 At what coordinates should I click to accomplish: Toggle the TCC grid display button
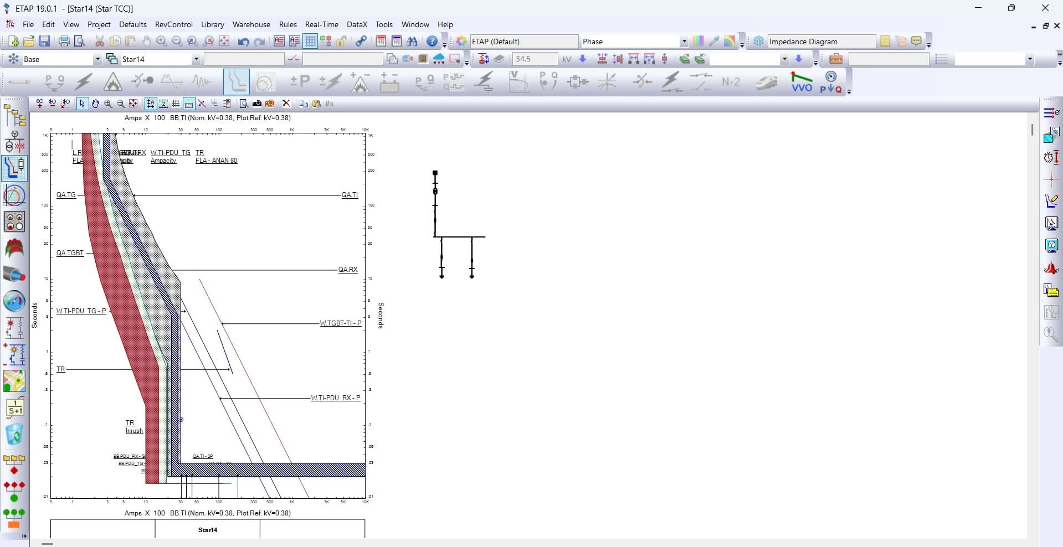click(176, 104)
